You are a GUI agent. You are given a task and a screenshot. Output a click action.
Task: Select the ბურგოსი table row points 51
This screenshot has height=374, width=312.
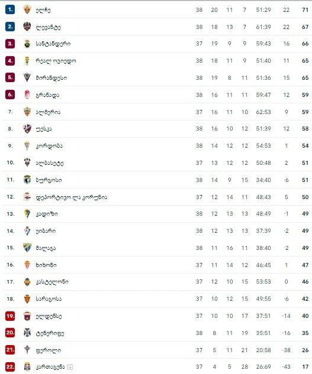[x=305, y=180]
